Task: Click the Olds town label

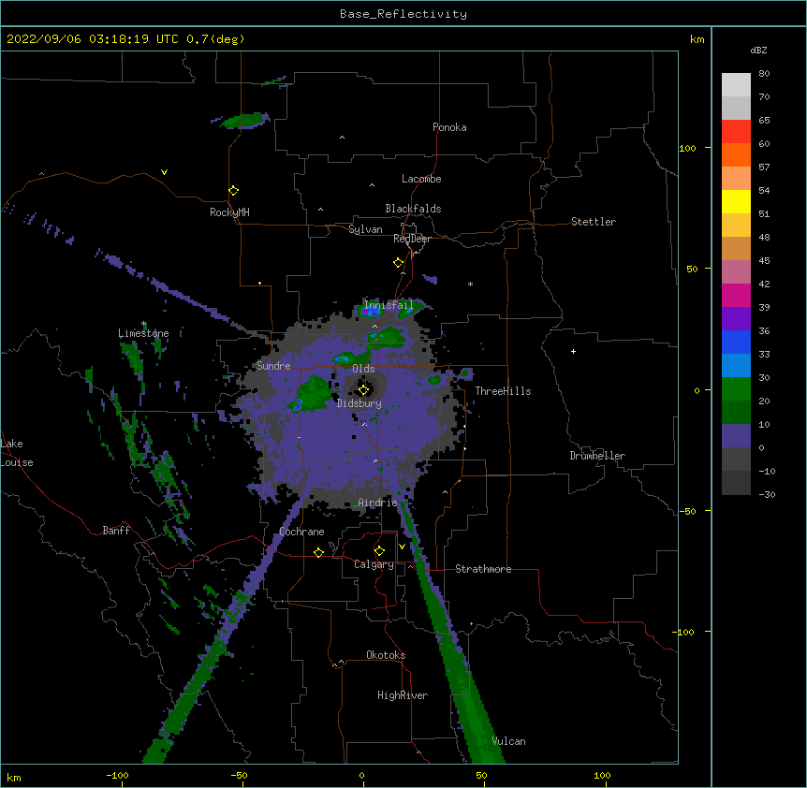Action: pos(363,369)
